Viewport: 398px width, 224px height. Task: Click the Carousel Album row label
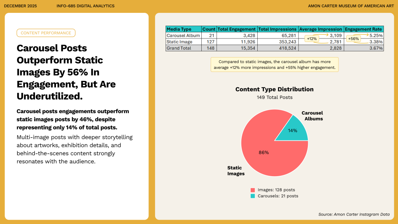point(183,35)
